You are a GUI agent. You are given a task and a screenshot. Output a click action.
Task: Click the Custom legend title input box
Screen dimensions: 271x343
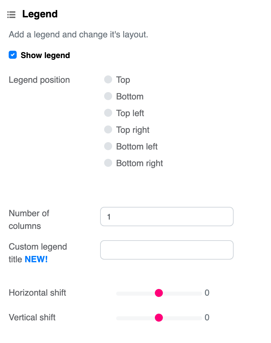[167, 250]
